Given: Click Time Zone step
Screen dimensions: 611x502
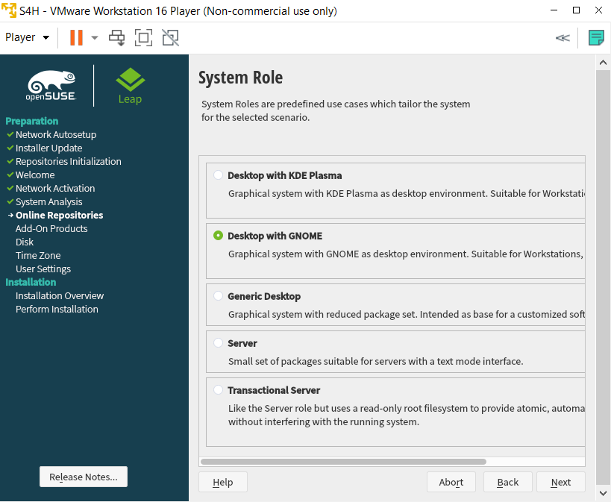Looking at the screenshot, I should [38, 255].
